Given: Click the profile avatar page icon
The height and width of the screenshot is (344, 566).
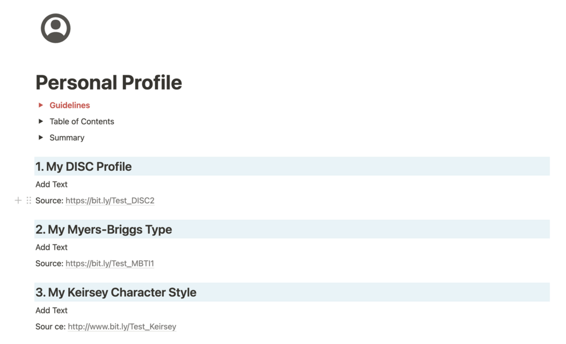Looking at the screenshot, I should 56,29.
